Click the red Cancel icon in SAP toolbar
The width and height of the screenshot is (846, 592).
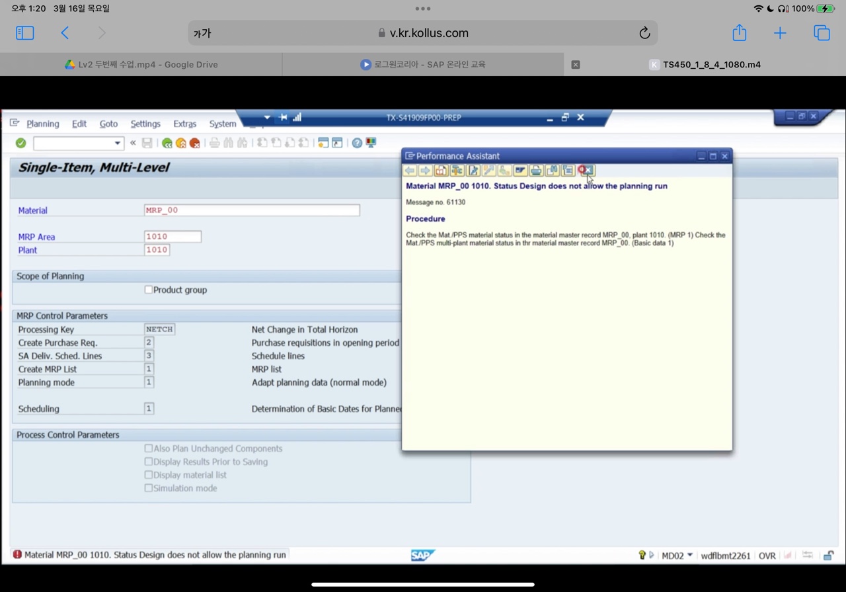[195, 143]
